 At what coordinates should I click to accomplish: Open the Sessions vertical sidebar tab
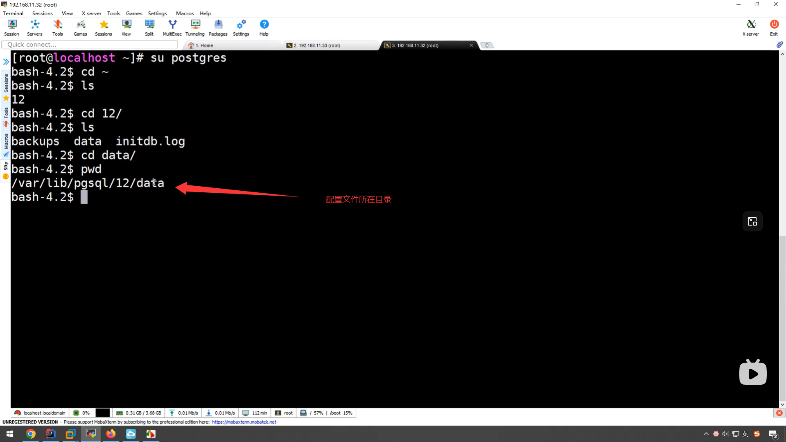point(6,83)
